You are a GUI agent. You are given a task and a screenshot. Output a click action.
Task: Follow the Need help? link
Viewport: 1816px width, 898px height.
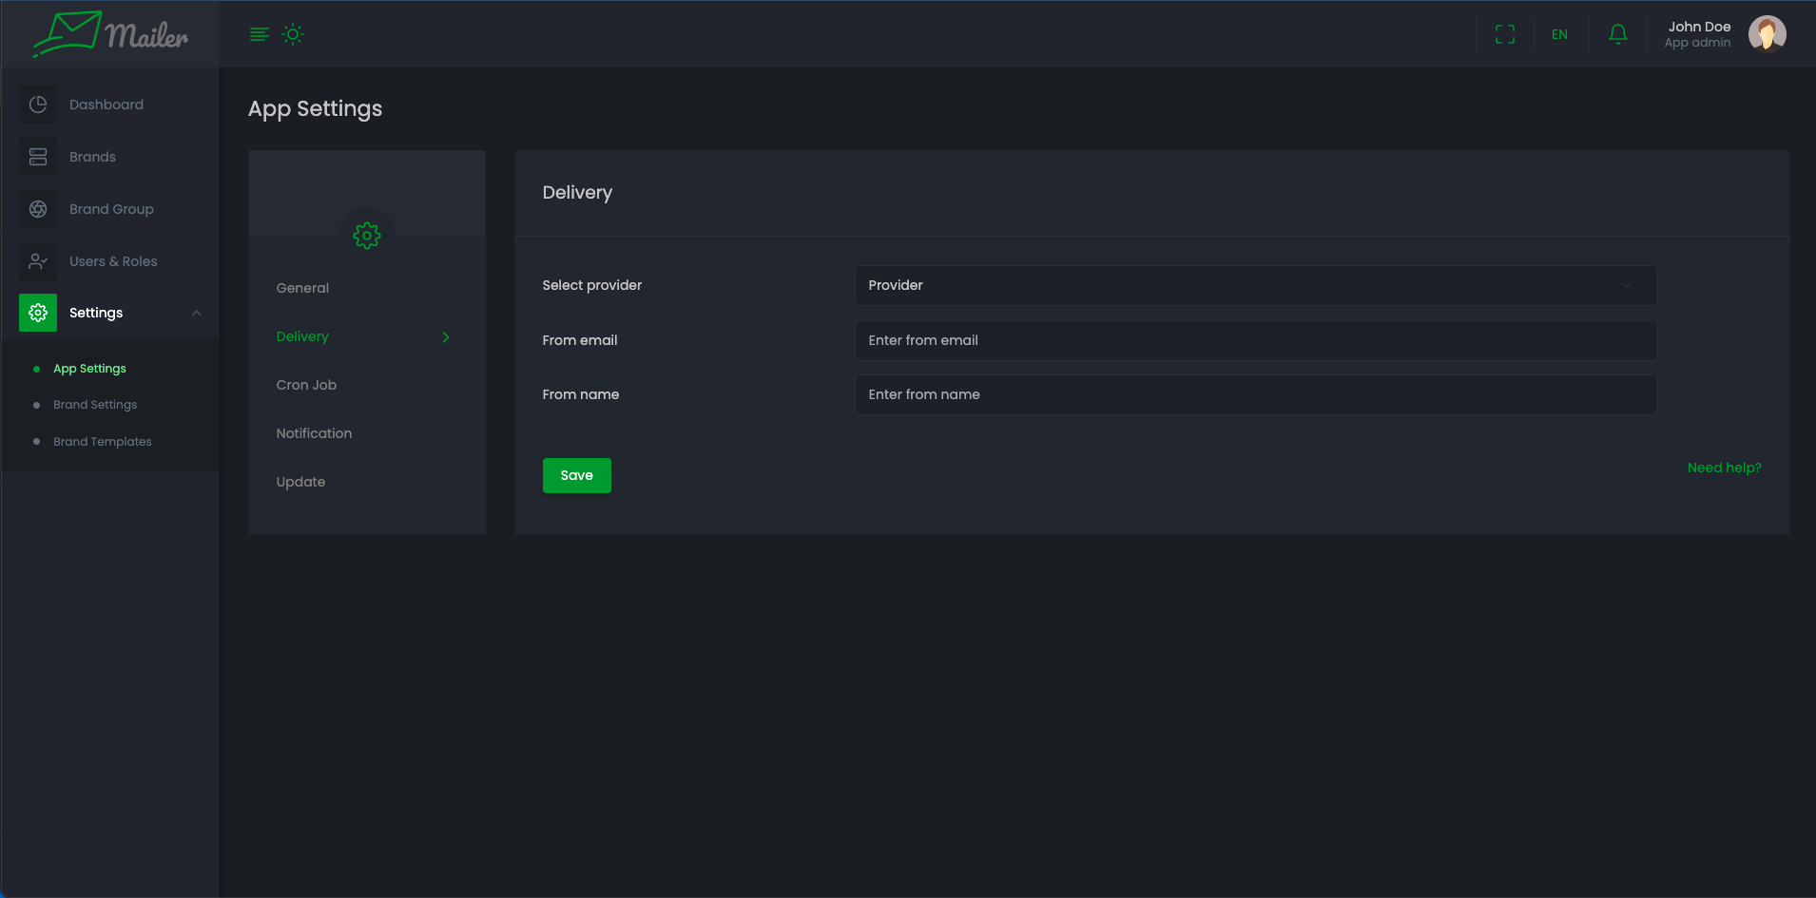[1724, 468]
